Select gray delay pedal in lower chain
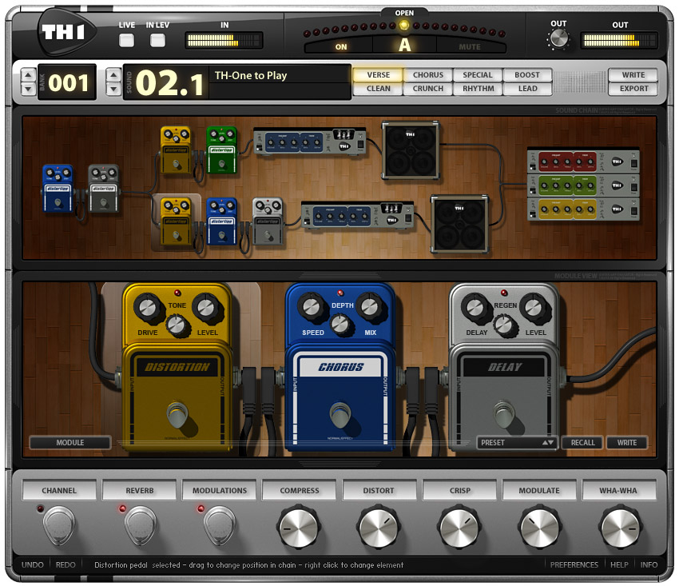 tap(268, 221)
